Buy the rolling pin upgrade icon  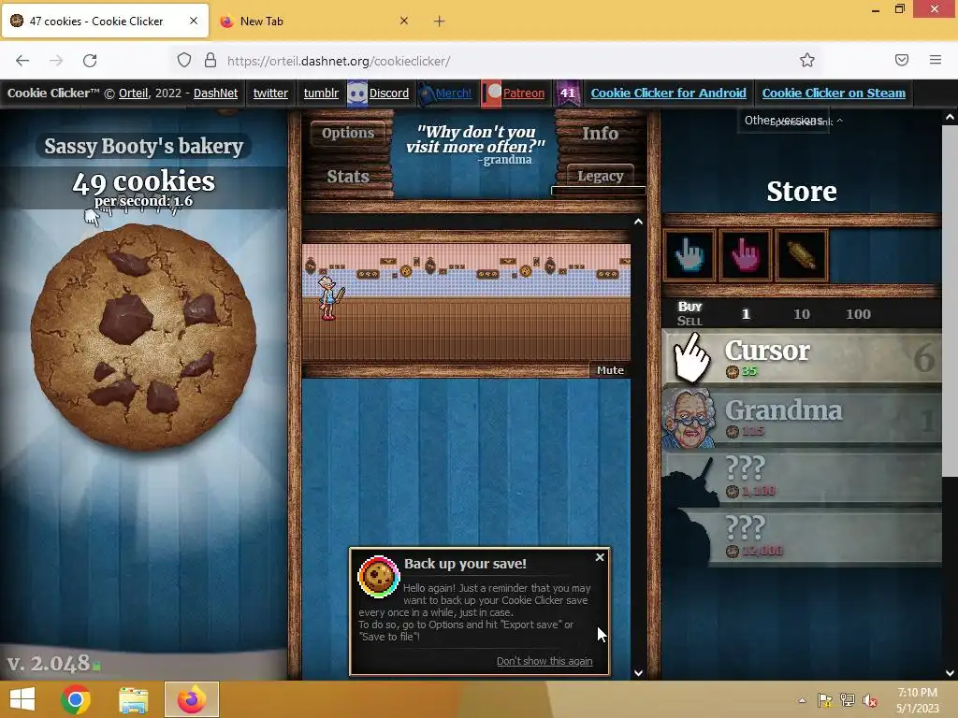click(x=801, y=255)
